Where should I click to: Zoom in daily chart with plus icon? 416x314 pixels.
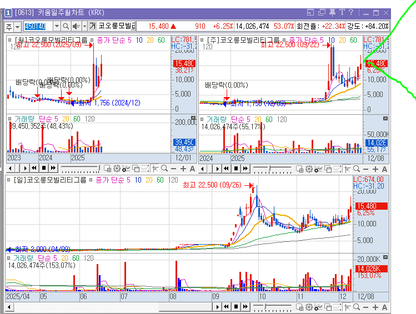(375, 307)
